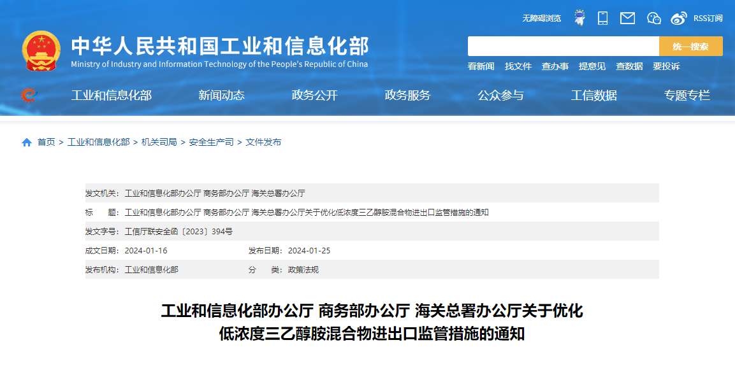This screenshot has height=382, width=735.
Task: Open 公众参与 nav menu
Action: click(x=500, y=95)
